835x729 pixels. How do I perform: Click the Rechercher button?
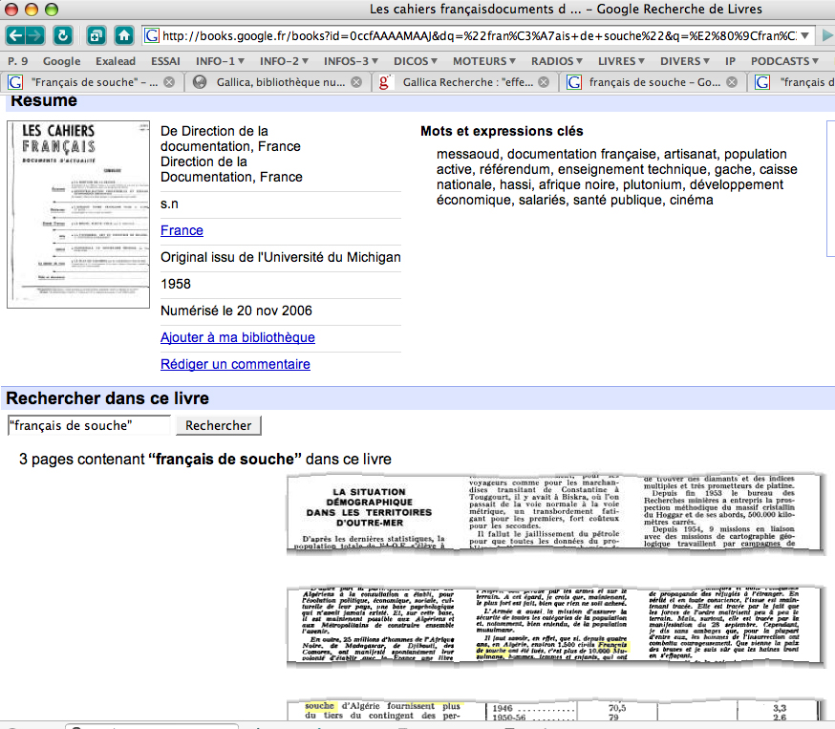[219, 425]
